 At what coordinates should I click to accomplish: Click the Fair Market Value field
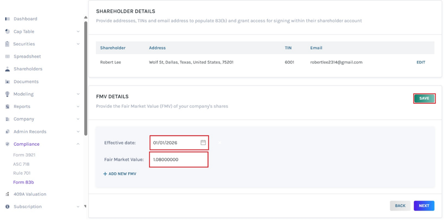click(179, 159)
